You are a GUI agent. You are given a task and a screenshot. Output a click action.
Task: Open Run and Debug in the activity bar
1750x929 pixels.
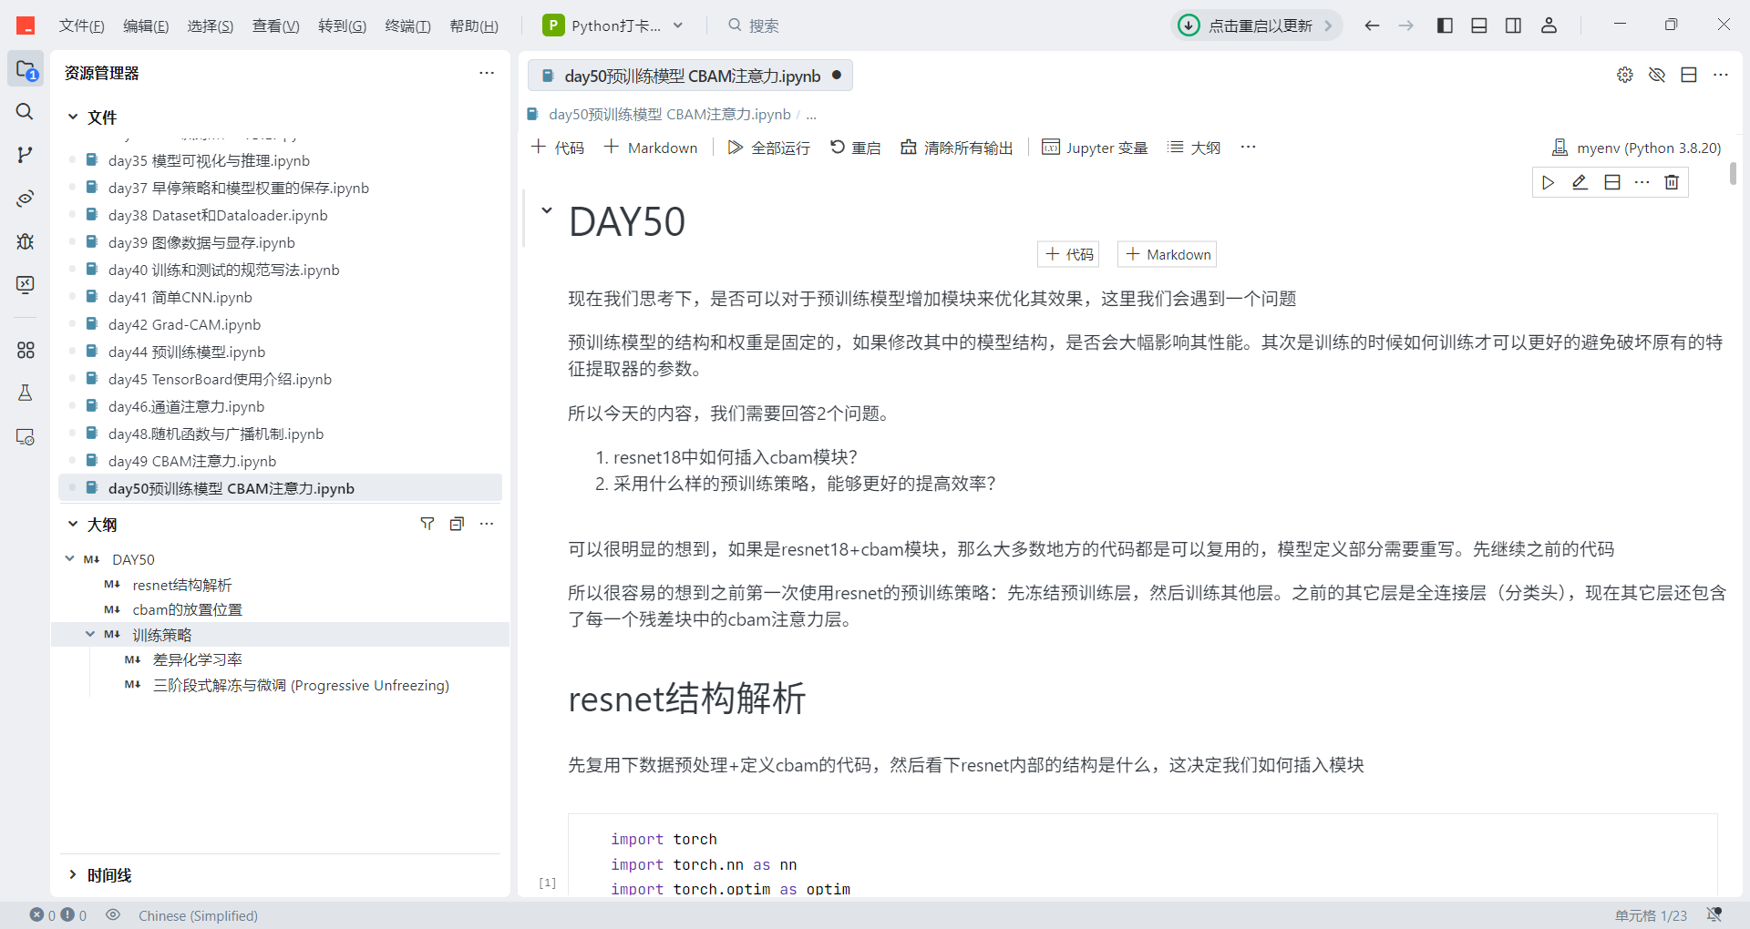(25, 241)
